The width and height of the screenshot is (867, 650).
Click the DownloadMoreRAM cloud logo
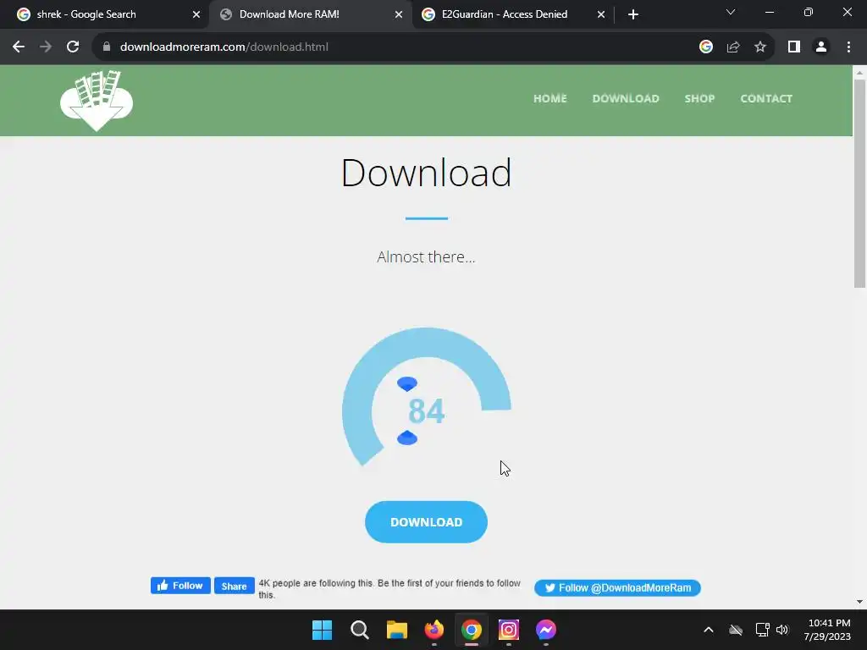point(97,100)
